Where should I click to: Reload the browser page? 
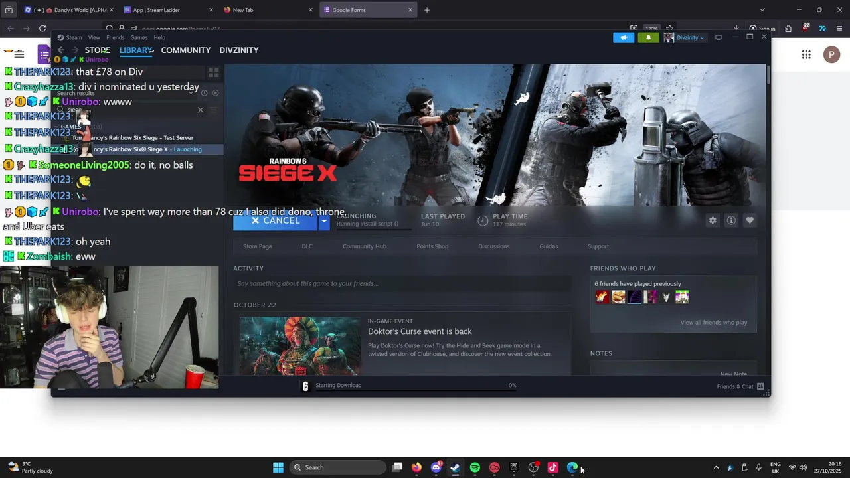click(x=42, y=29)
